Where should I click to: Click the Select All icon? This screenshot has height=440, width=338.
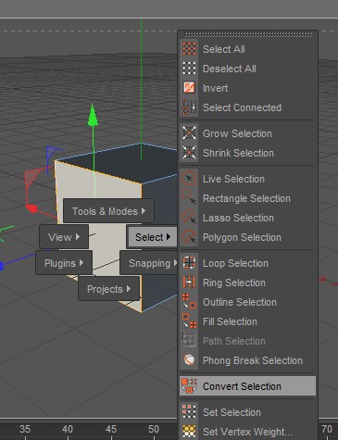pyautogui.click(x=189, y=49)
